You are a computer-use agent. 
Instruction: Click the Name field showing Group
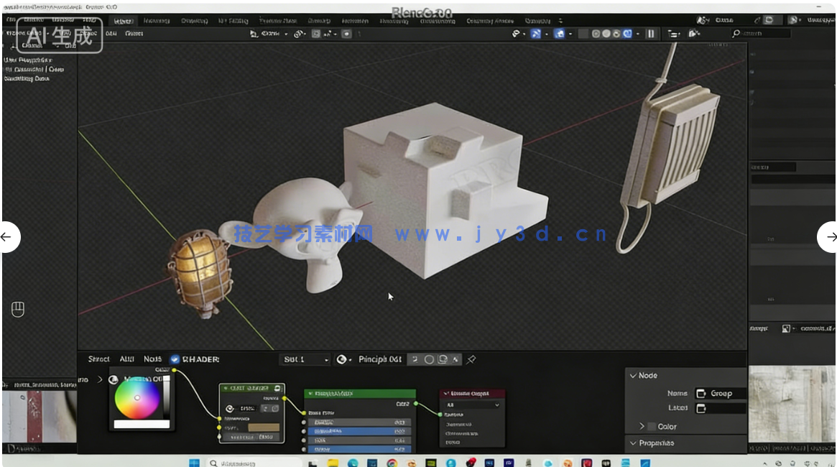tap(722, 393)
